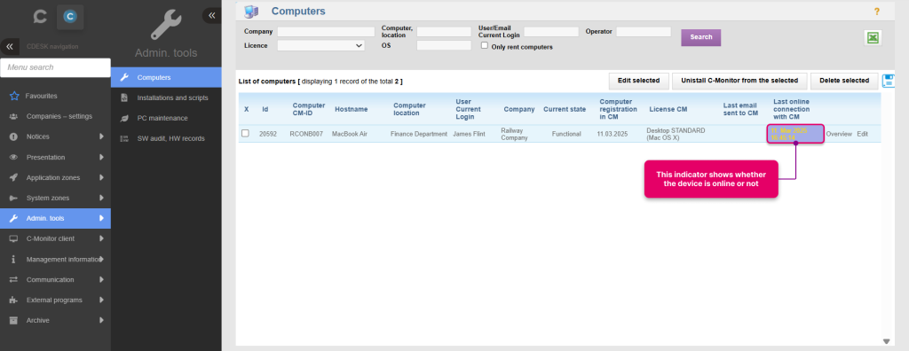Viewport: 909px width, 351px height.
Task: Expand the Archive menu arrow
Action: 101,320
